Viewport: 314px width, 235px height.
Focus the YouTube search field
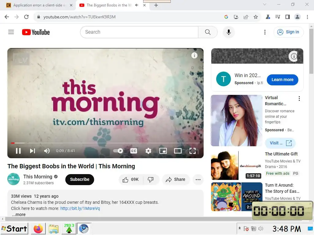[x=139, y=32]
